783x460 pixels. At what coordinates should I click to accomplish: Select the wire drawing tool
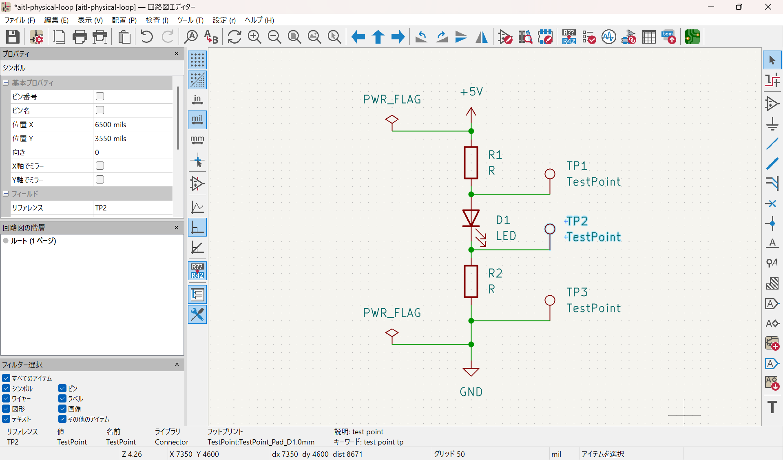click(x=773, y=144)
